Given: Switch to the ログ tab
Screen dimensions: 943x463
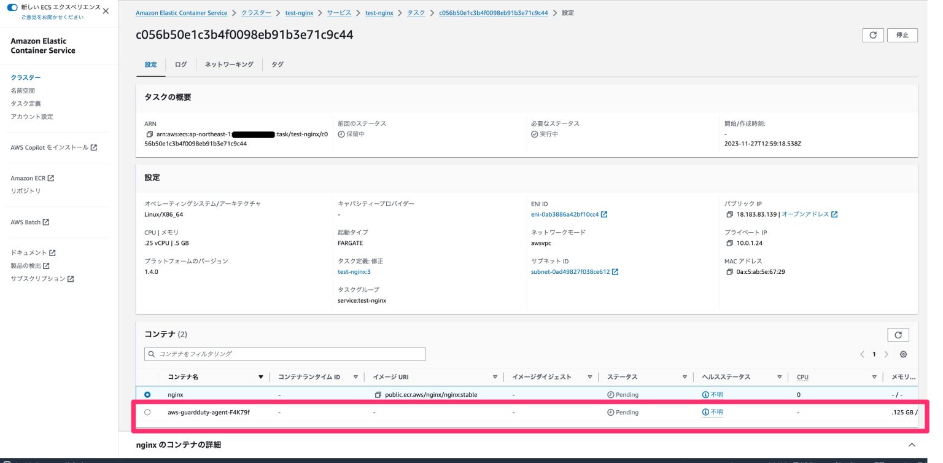Looking at the screenshot, I should coord(180,64).
